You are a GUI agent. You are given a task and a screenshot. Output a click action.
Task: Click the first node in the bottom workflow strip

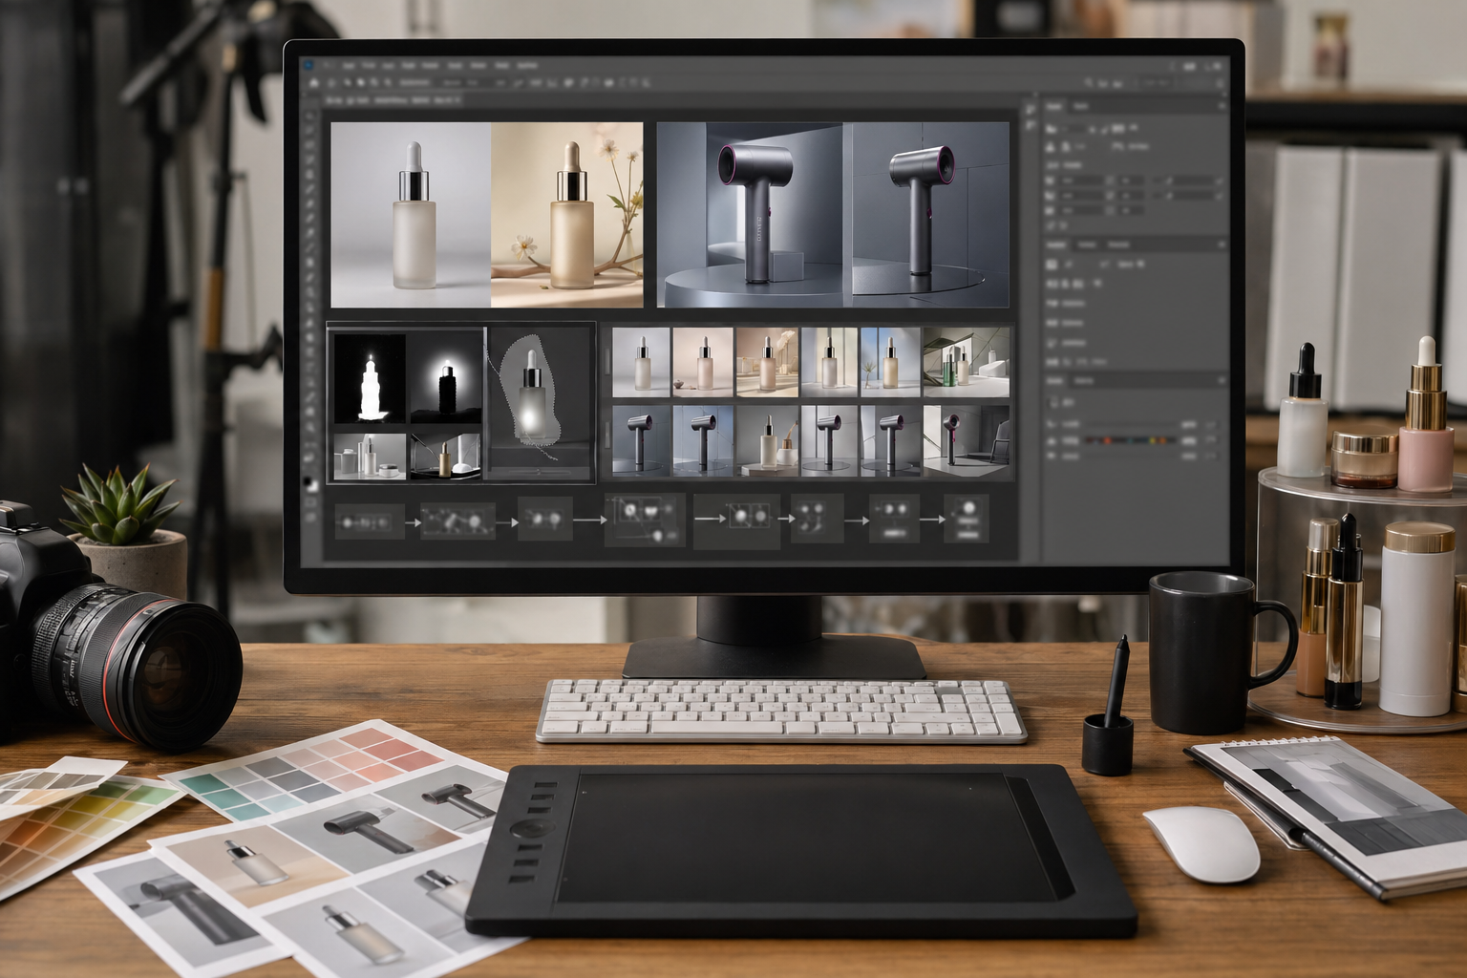tap(369, 521)
